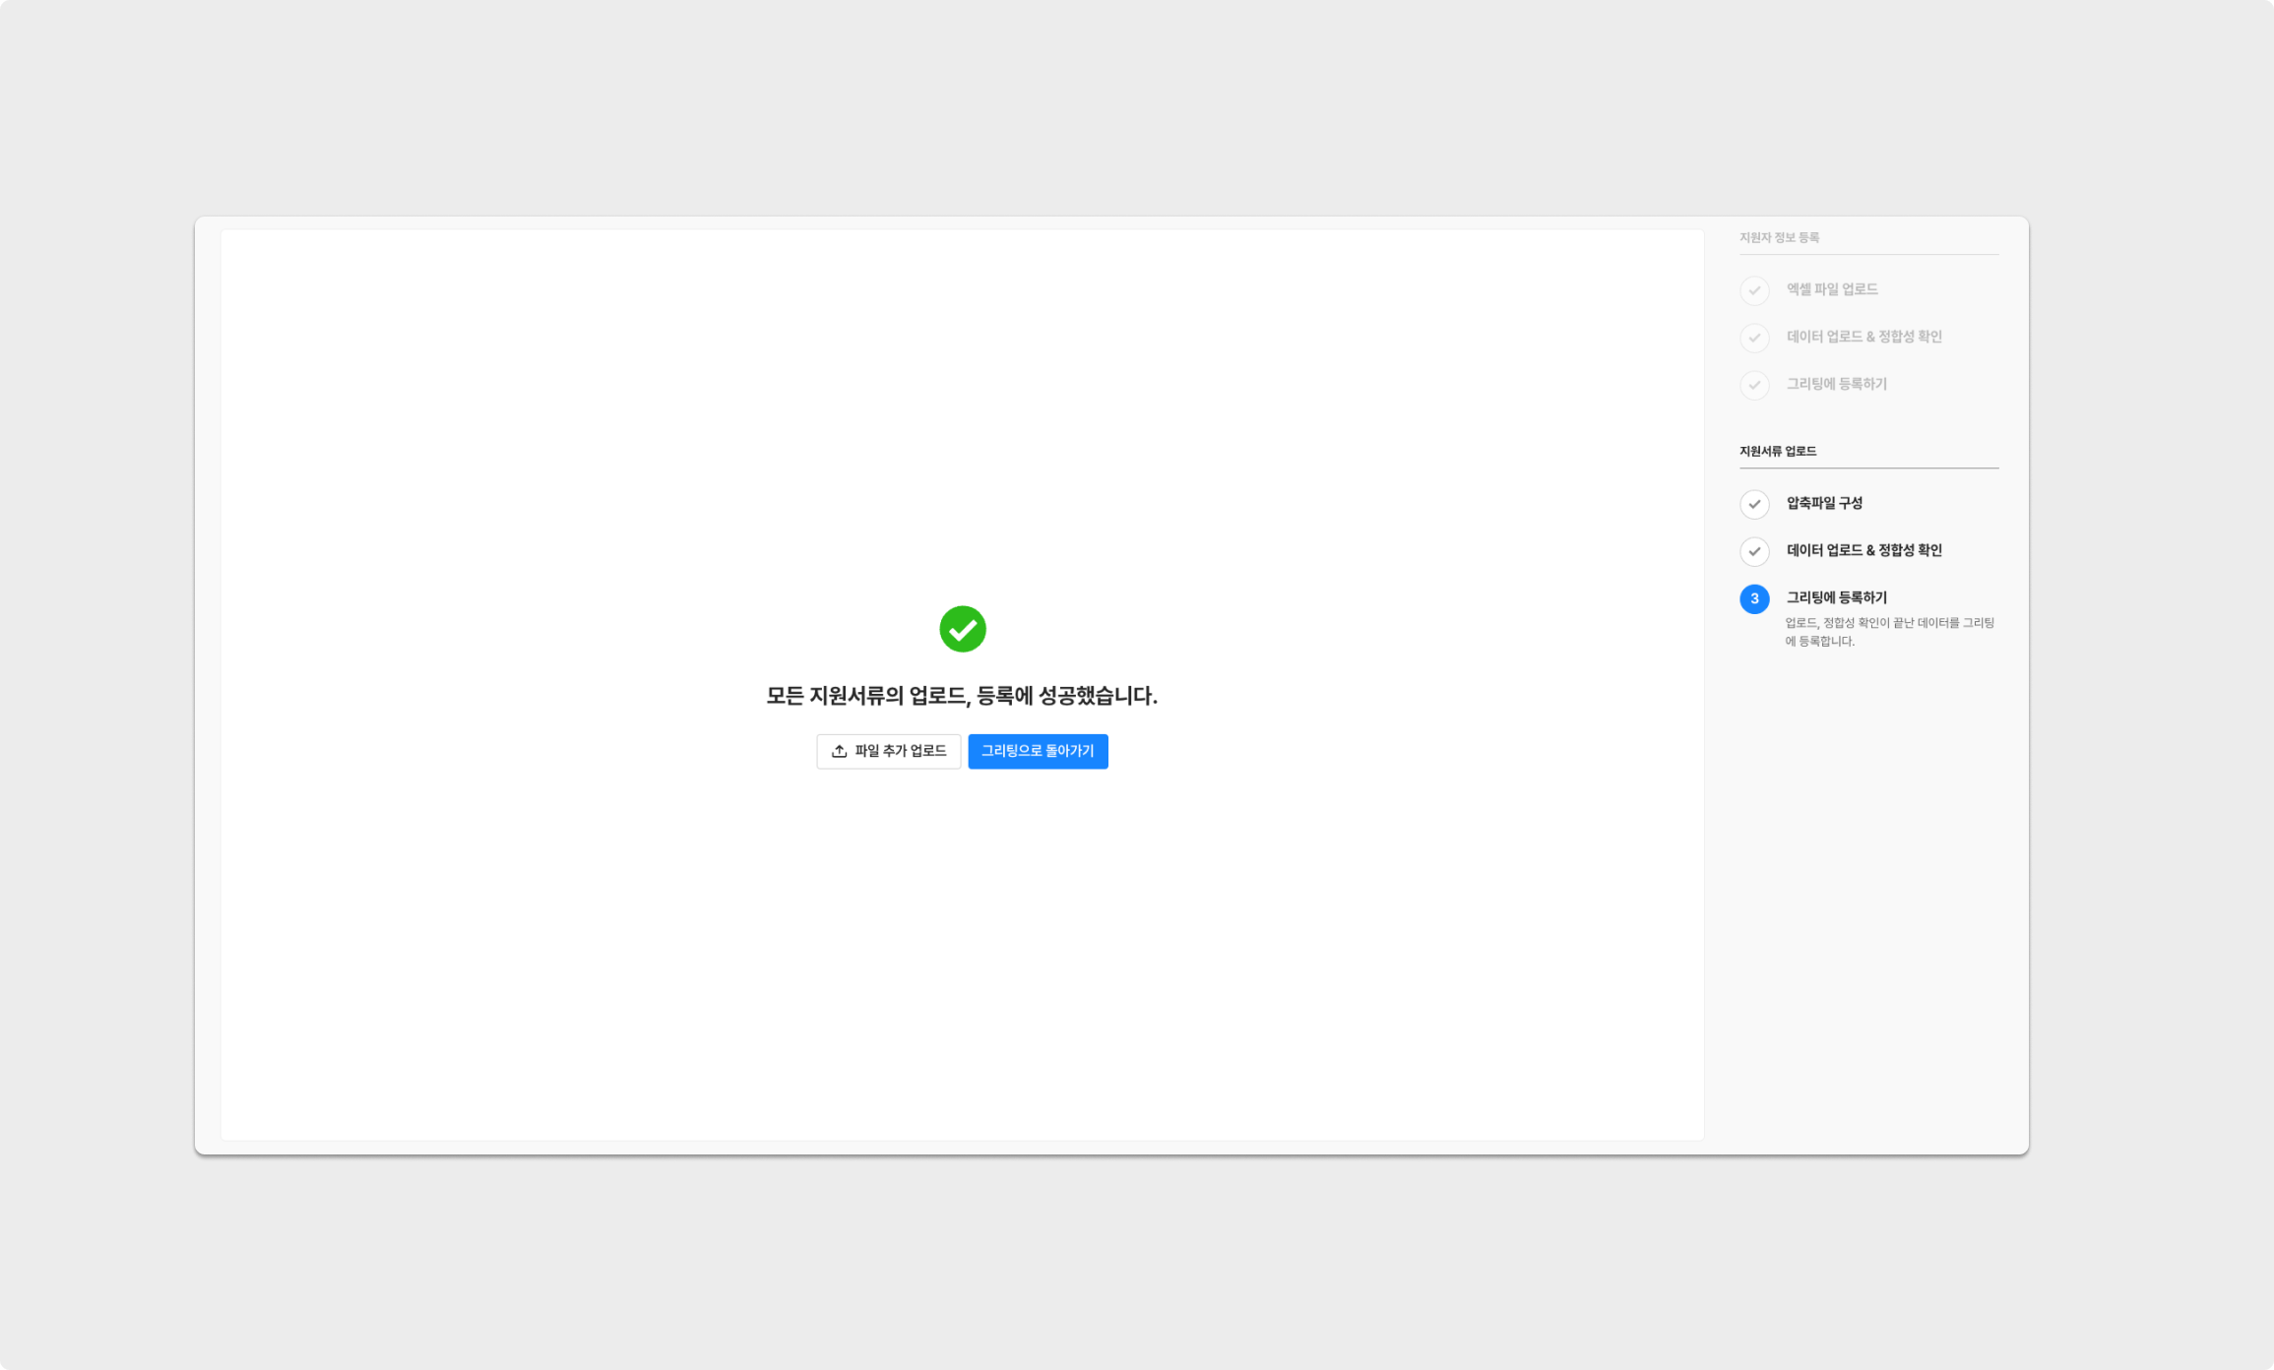Select the 압축파일 구성 step label
This screenshot has height=1370, width=2274.
click(1823, 503)
